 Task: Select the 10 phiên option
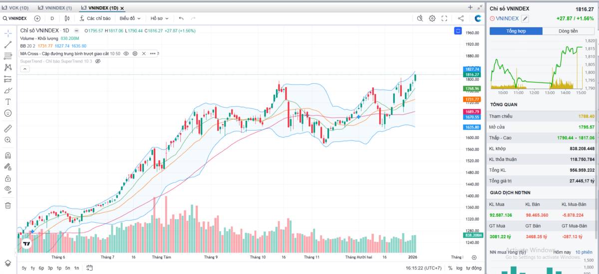tap(583, 253)
